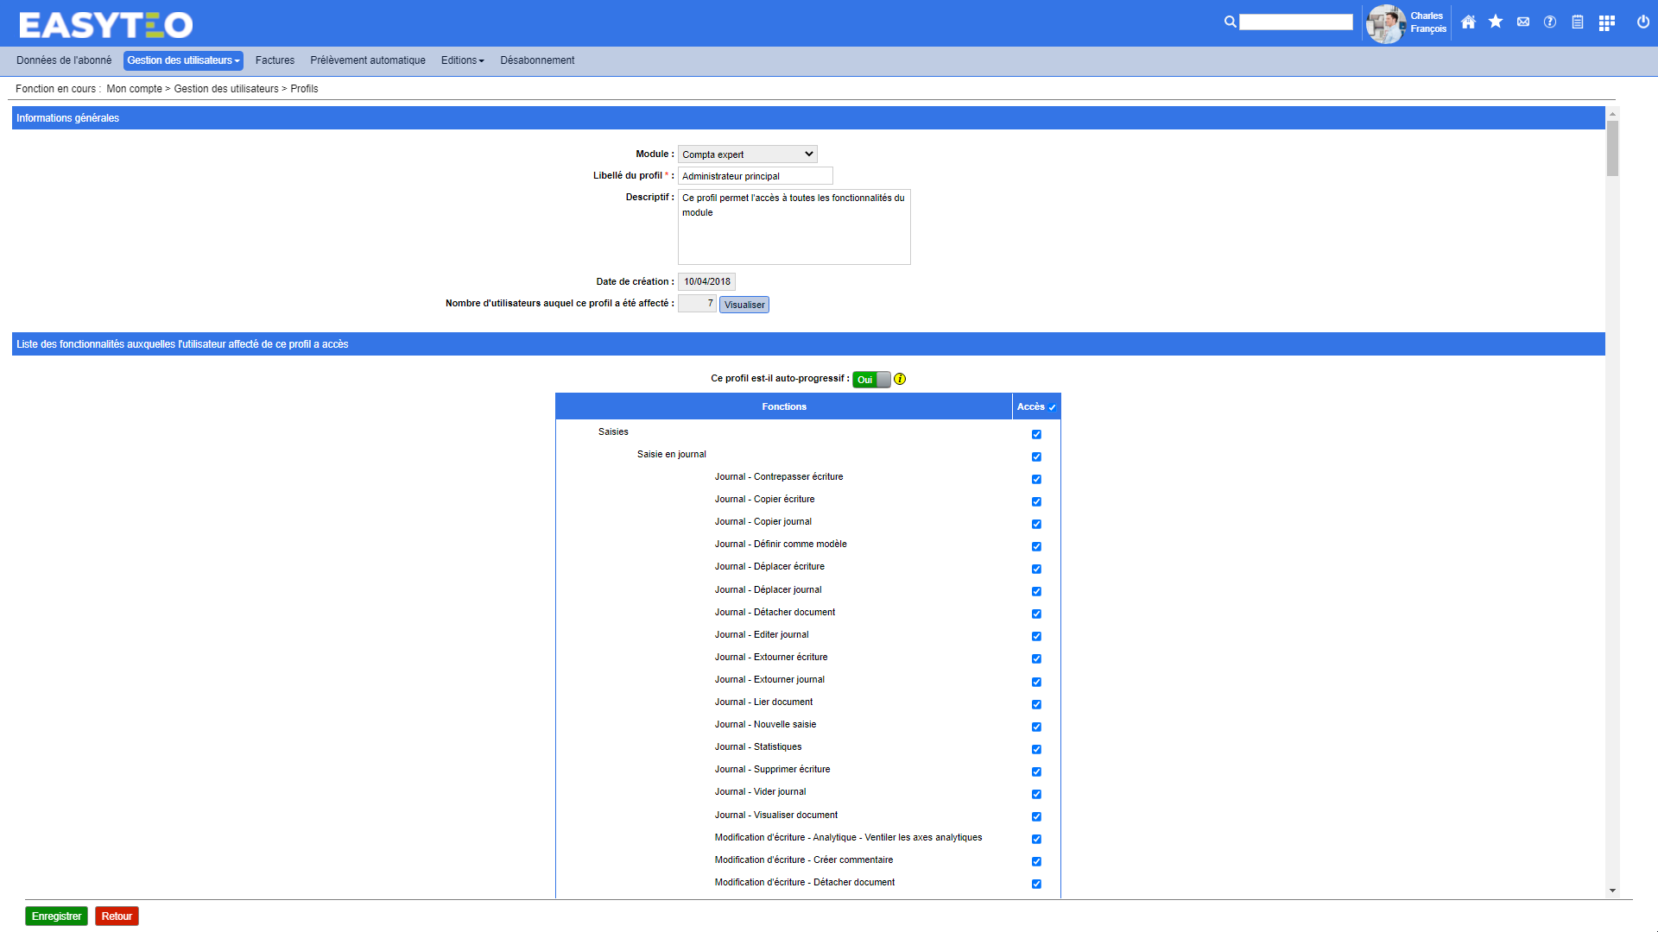Viewport: 1658px width, 932px height.
Task: Click the yellow info icon beside auto-progressif
Action: pos(900,379)
